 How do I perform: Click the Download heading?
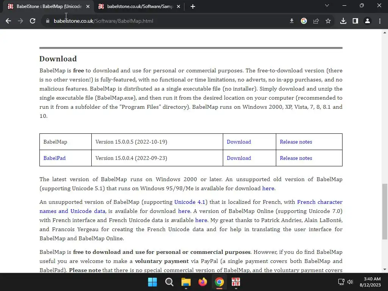click(58, 59)
